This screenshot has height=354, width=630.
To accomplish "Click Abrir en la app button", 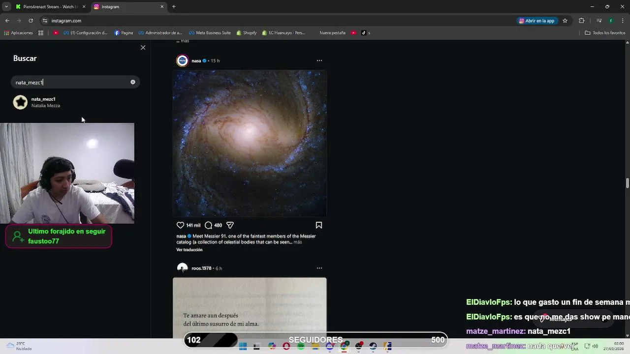I will pyautogui.click(x=537, y=21).
